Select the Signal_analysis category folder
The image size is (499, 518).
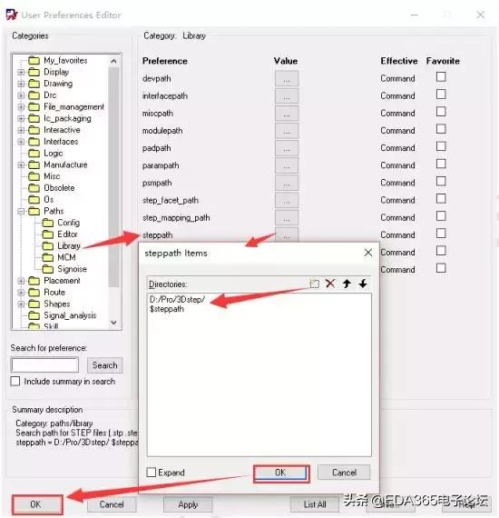63,315
